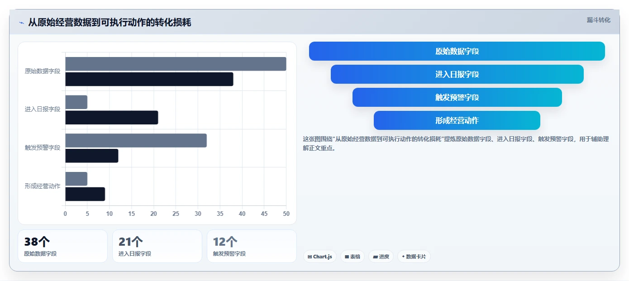Click the gray bar for 原始数据字段

tap(176, 64)
